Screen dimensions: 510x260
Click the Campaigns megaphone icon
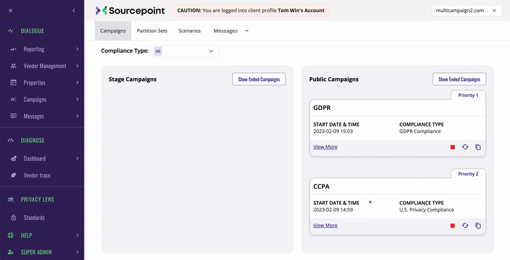click(x=13, y=100)
